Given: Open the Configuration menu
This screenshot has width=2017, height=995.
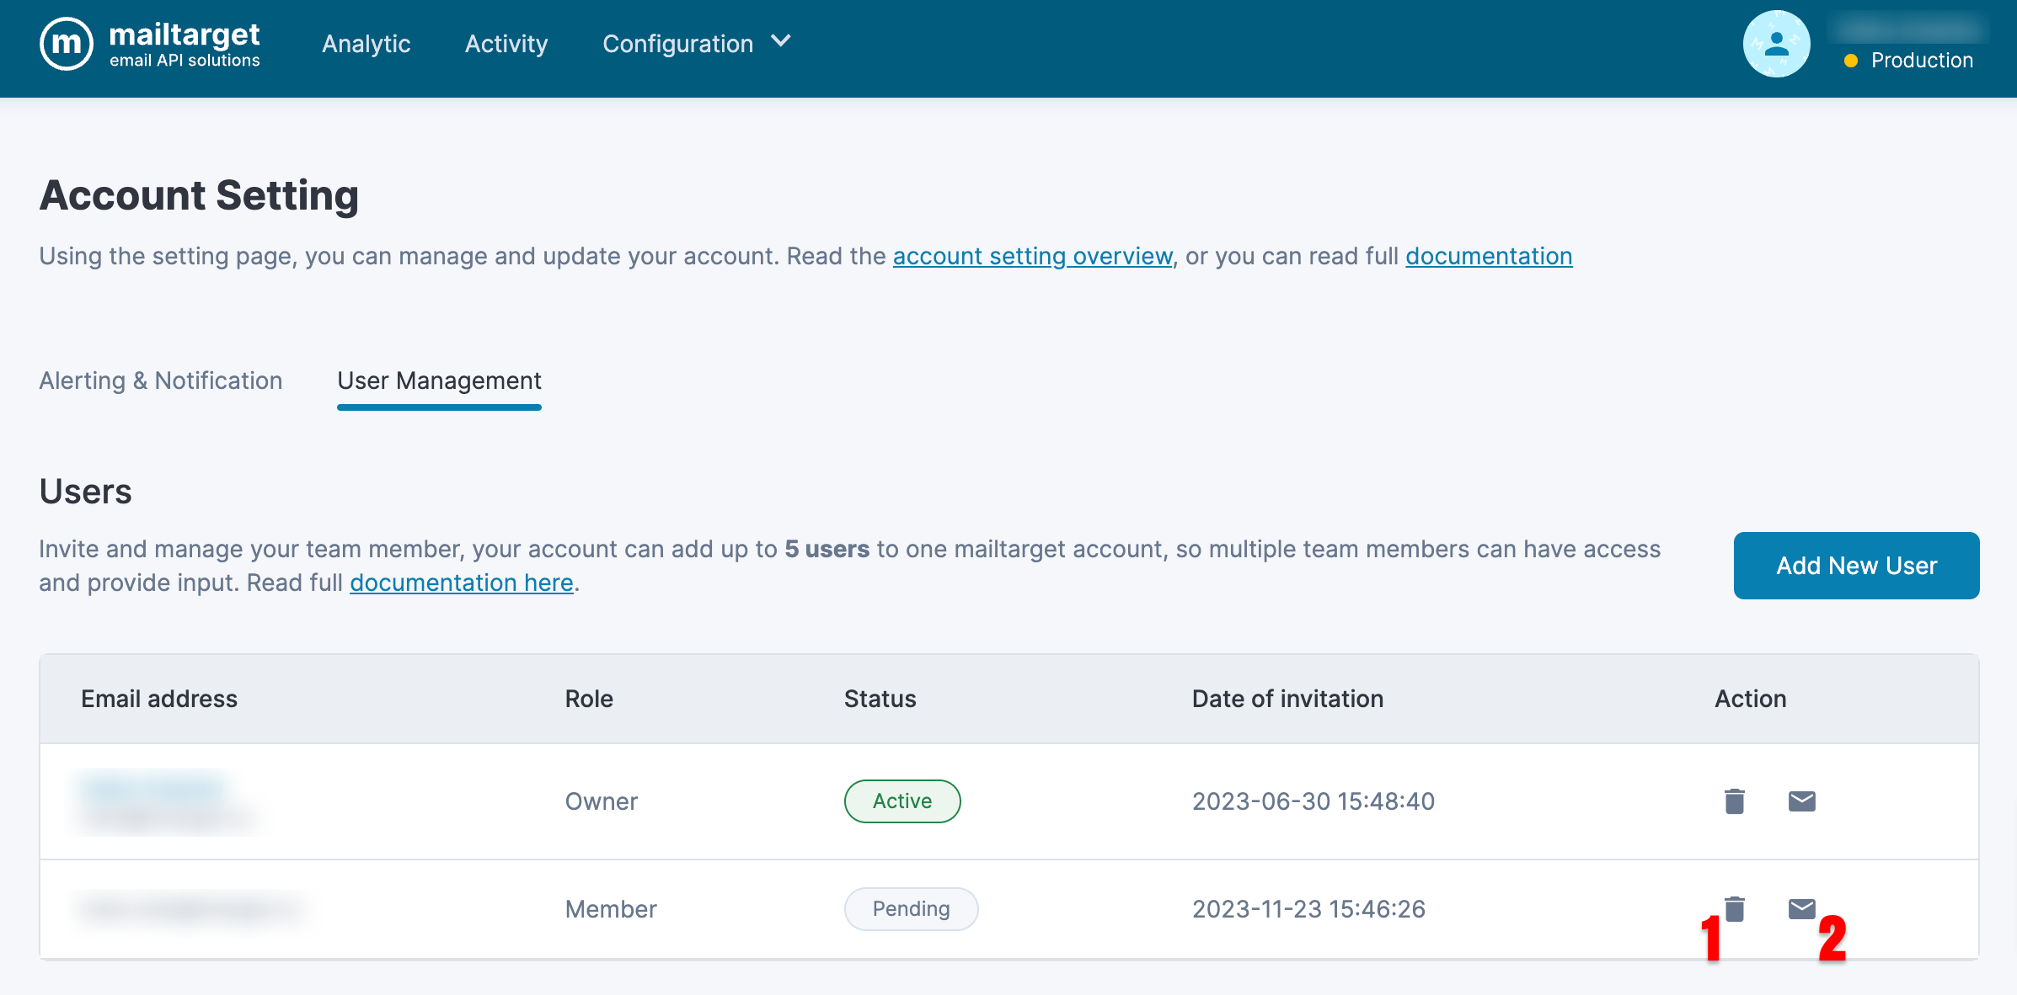Looking at the screenshot, I should click(x=677, y=44).
